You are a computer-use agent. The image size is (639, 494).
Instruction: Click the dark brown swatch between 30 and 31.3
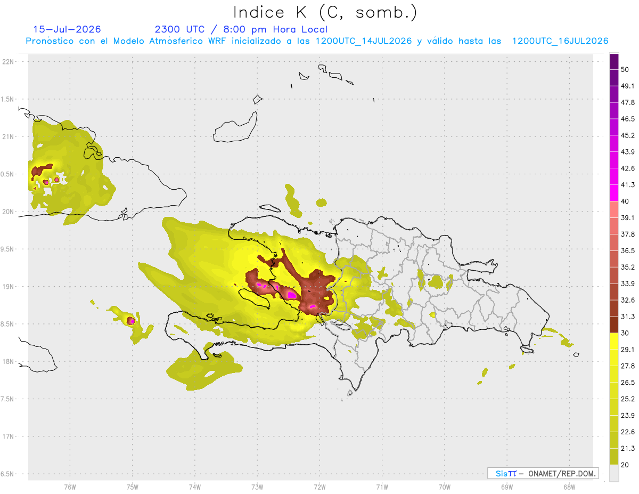click(x=614, y=325)
